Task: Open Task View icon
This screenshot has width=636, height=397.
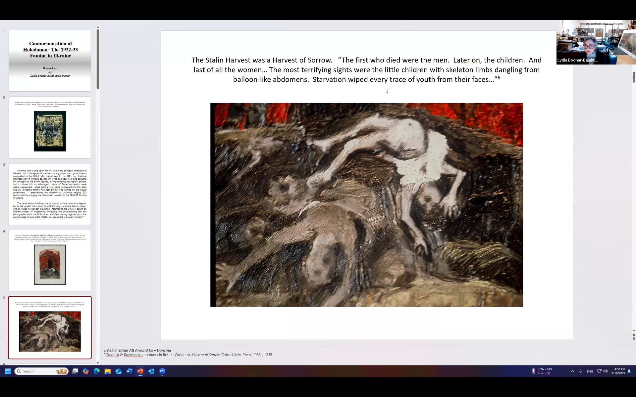Action: click(75, 371)
